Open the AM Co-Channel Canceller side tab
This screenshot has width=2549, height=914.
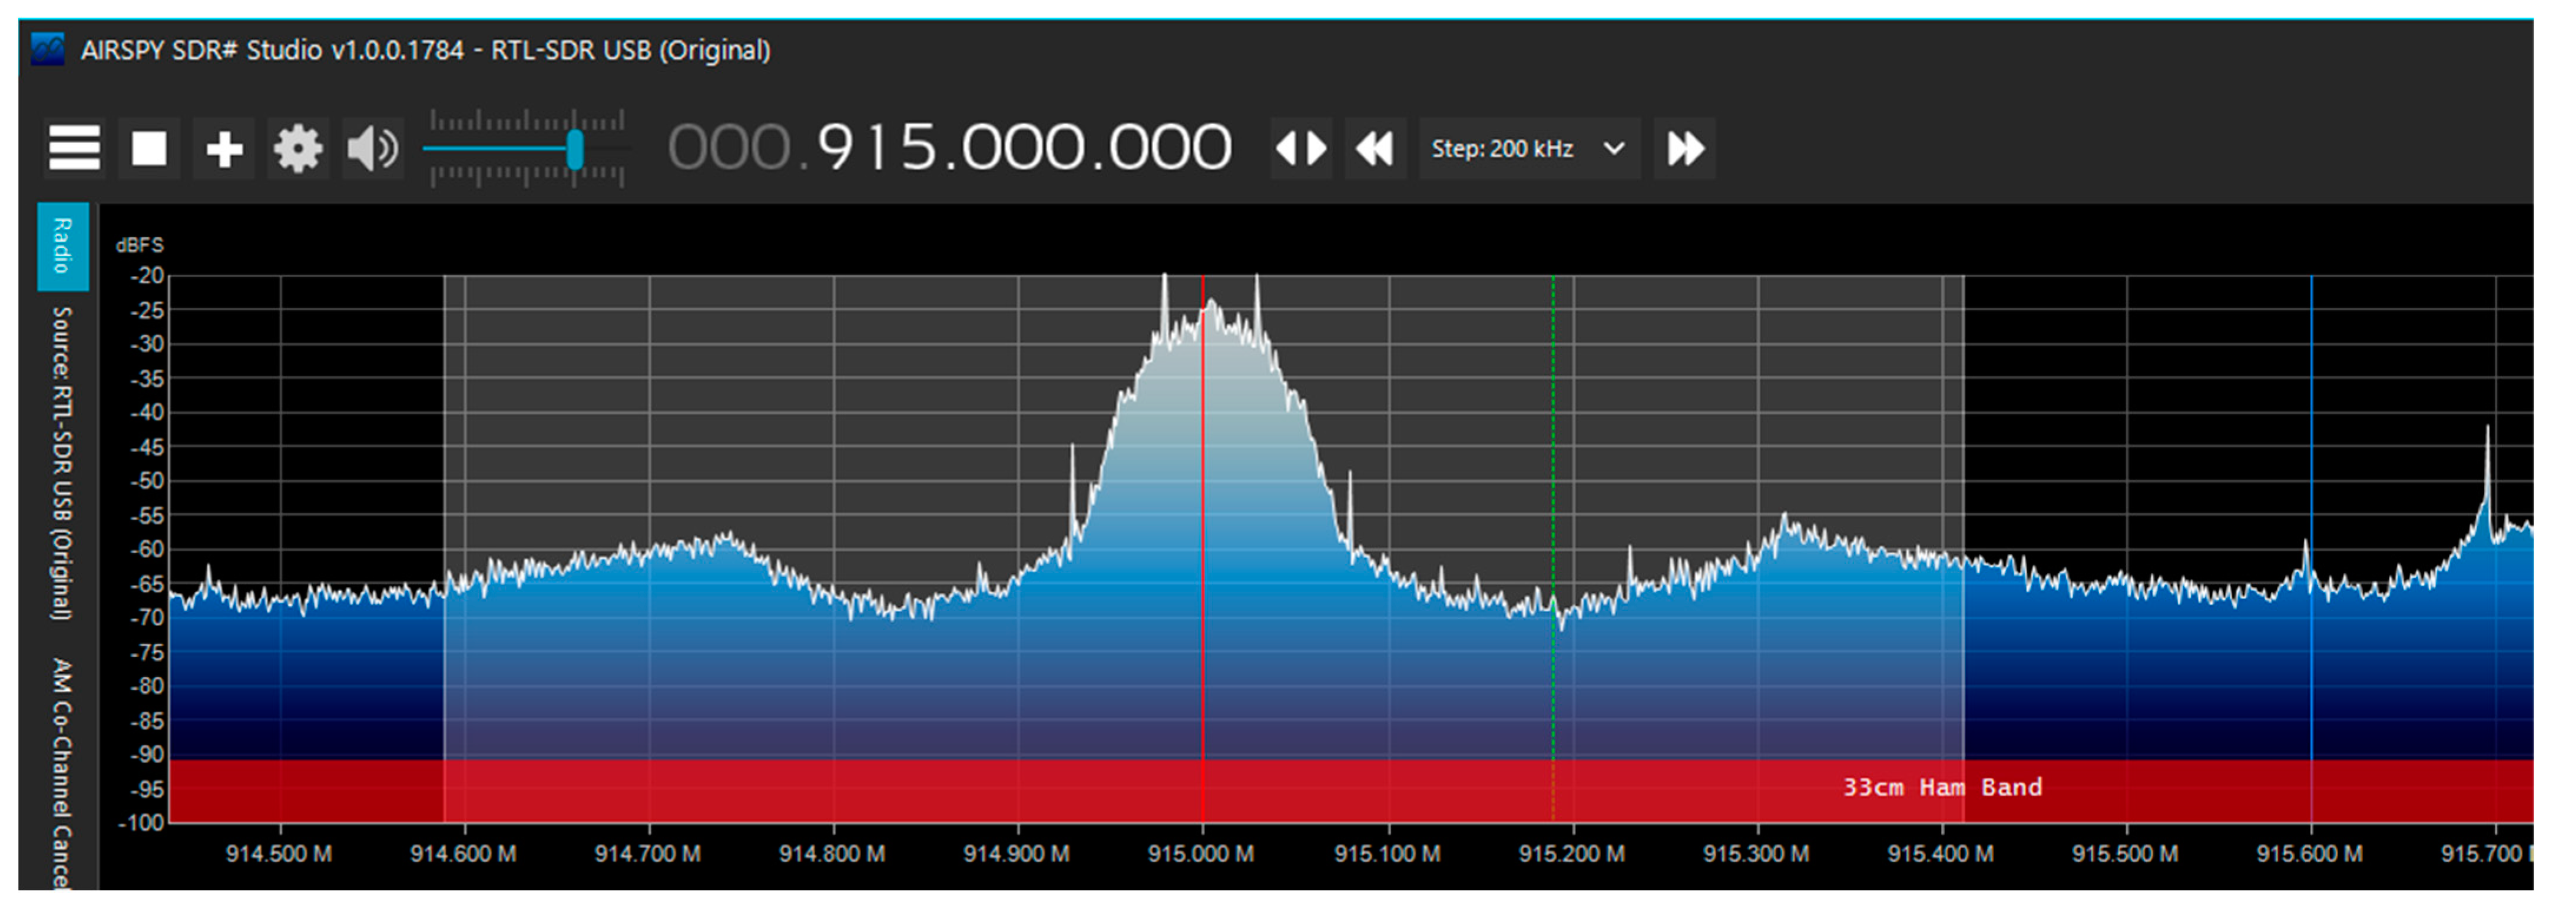click(62, 772)
